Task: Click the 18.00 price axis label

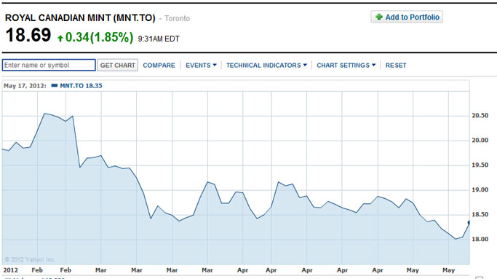Action: tap(480, 240)
